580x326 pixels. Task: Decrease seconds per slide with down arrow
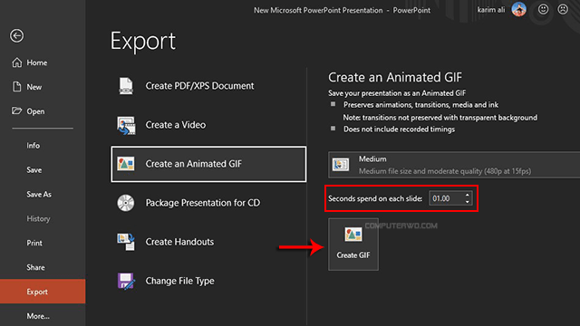coord(468,202)
